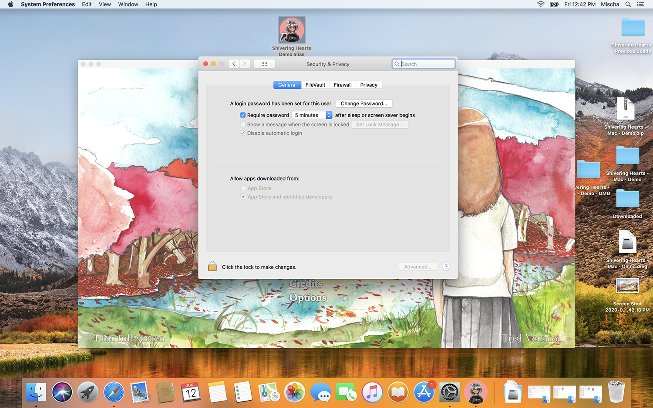Open Shivering Hearts Mac Demo.zip file
This screenshot has width=653, height=408.
[626, 108]
